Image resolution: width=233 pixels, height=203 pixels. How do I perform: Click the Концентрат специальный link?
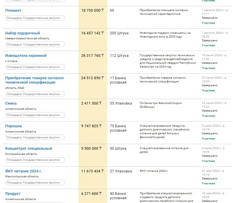click(x=28, y=149)
